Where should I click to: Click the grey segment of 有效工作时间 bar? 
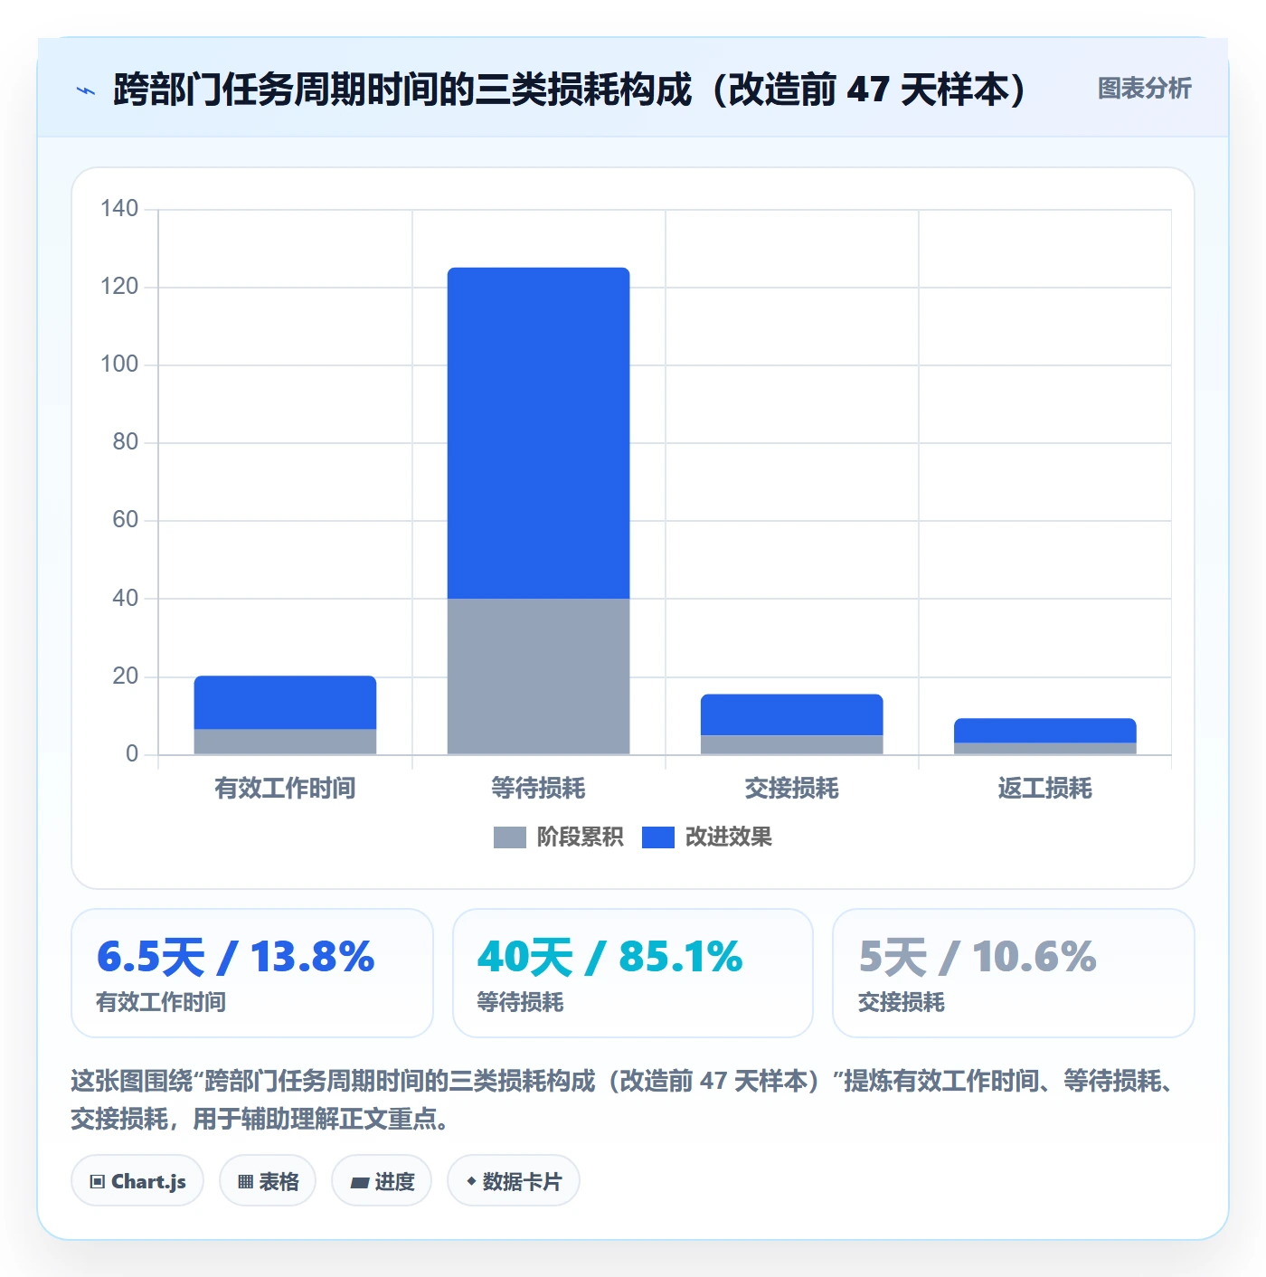285,742
